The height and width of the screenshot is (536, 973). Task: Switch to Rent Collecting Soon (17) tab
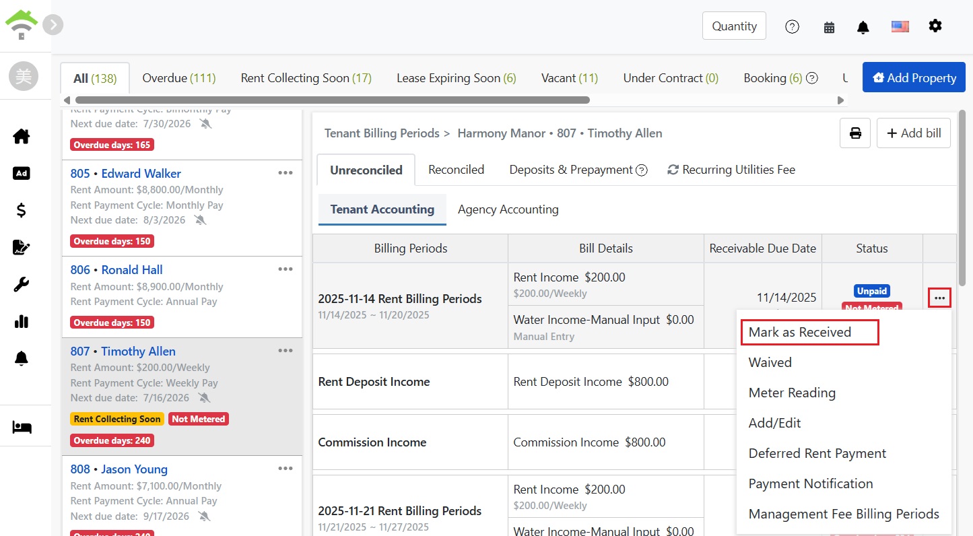pos(306,78)
